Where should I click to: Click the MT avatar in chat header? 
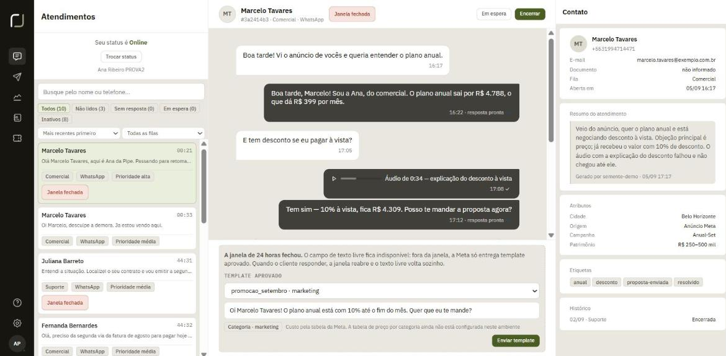pyautogui.click(x=227, y=14)
